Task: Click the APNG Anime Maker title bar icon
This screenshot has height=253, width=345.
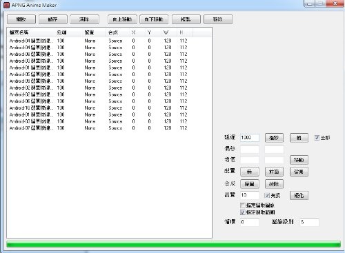Action: tap(7, 5)
